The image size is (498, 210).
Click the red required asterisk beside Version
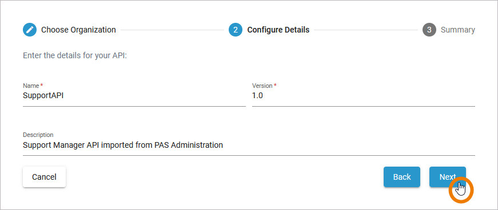[276, 86]
